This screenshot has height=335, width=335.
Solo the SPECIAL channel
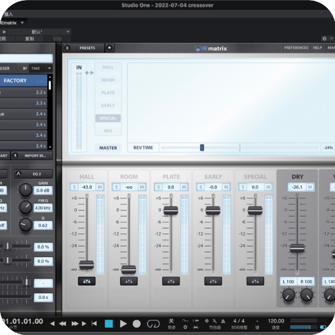point(243,187)
